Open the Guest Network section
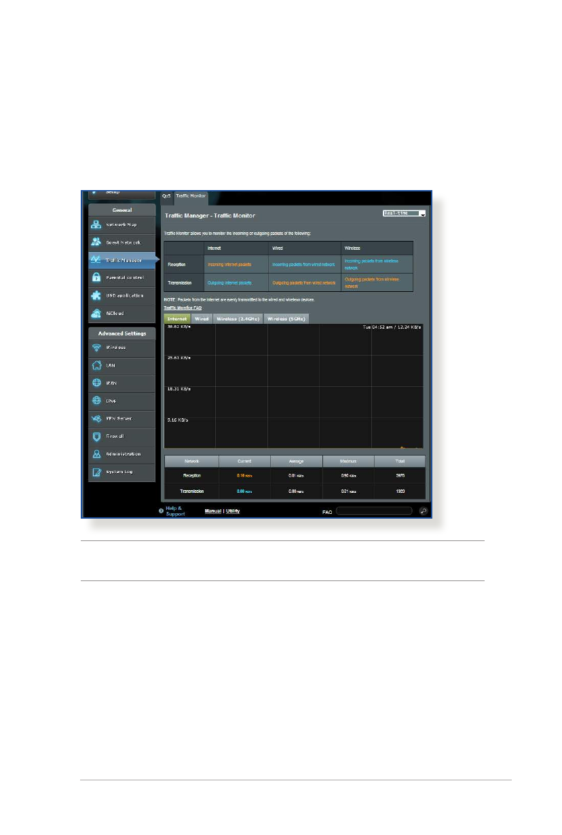 (121, 242)
